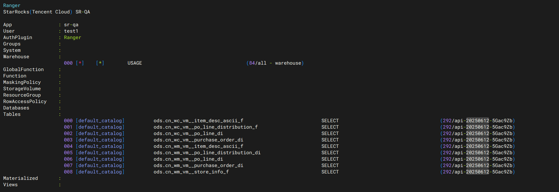559x192 pixels.
Task: Click the user value test1
Action: [71, 31]
